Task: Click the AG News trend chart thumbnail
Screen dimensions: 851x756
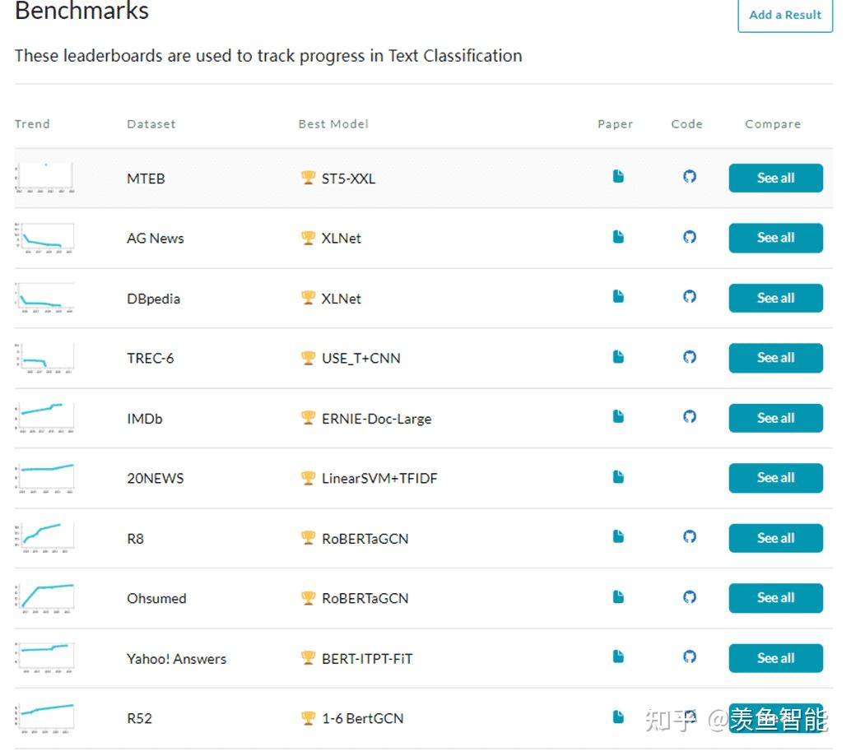Action: [46, 238]
